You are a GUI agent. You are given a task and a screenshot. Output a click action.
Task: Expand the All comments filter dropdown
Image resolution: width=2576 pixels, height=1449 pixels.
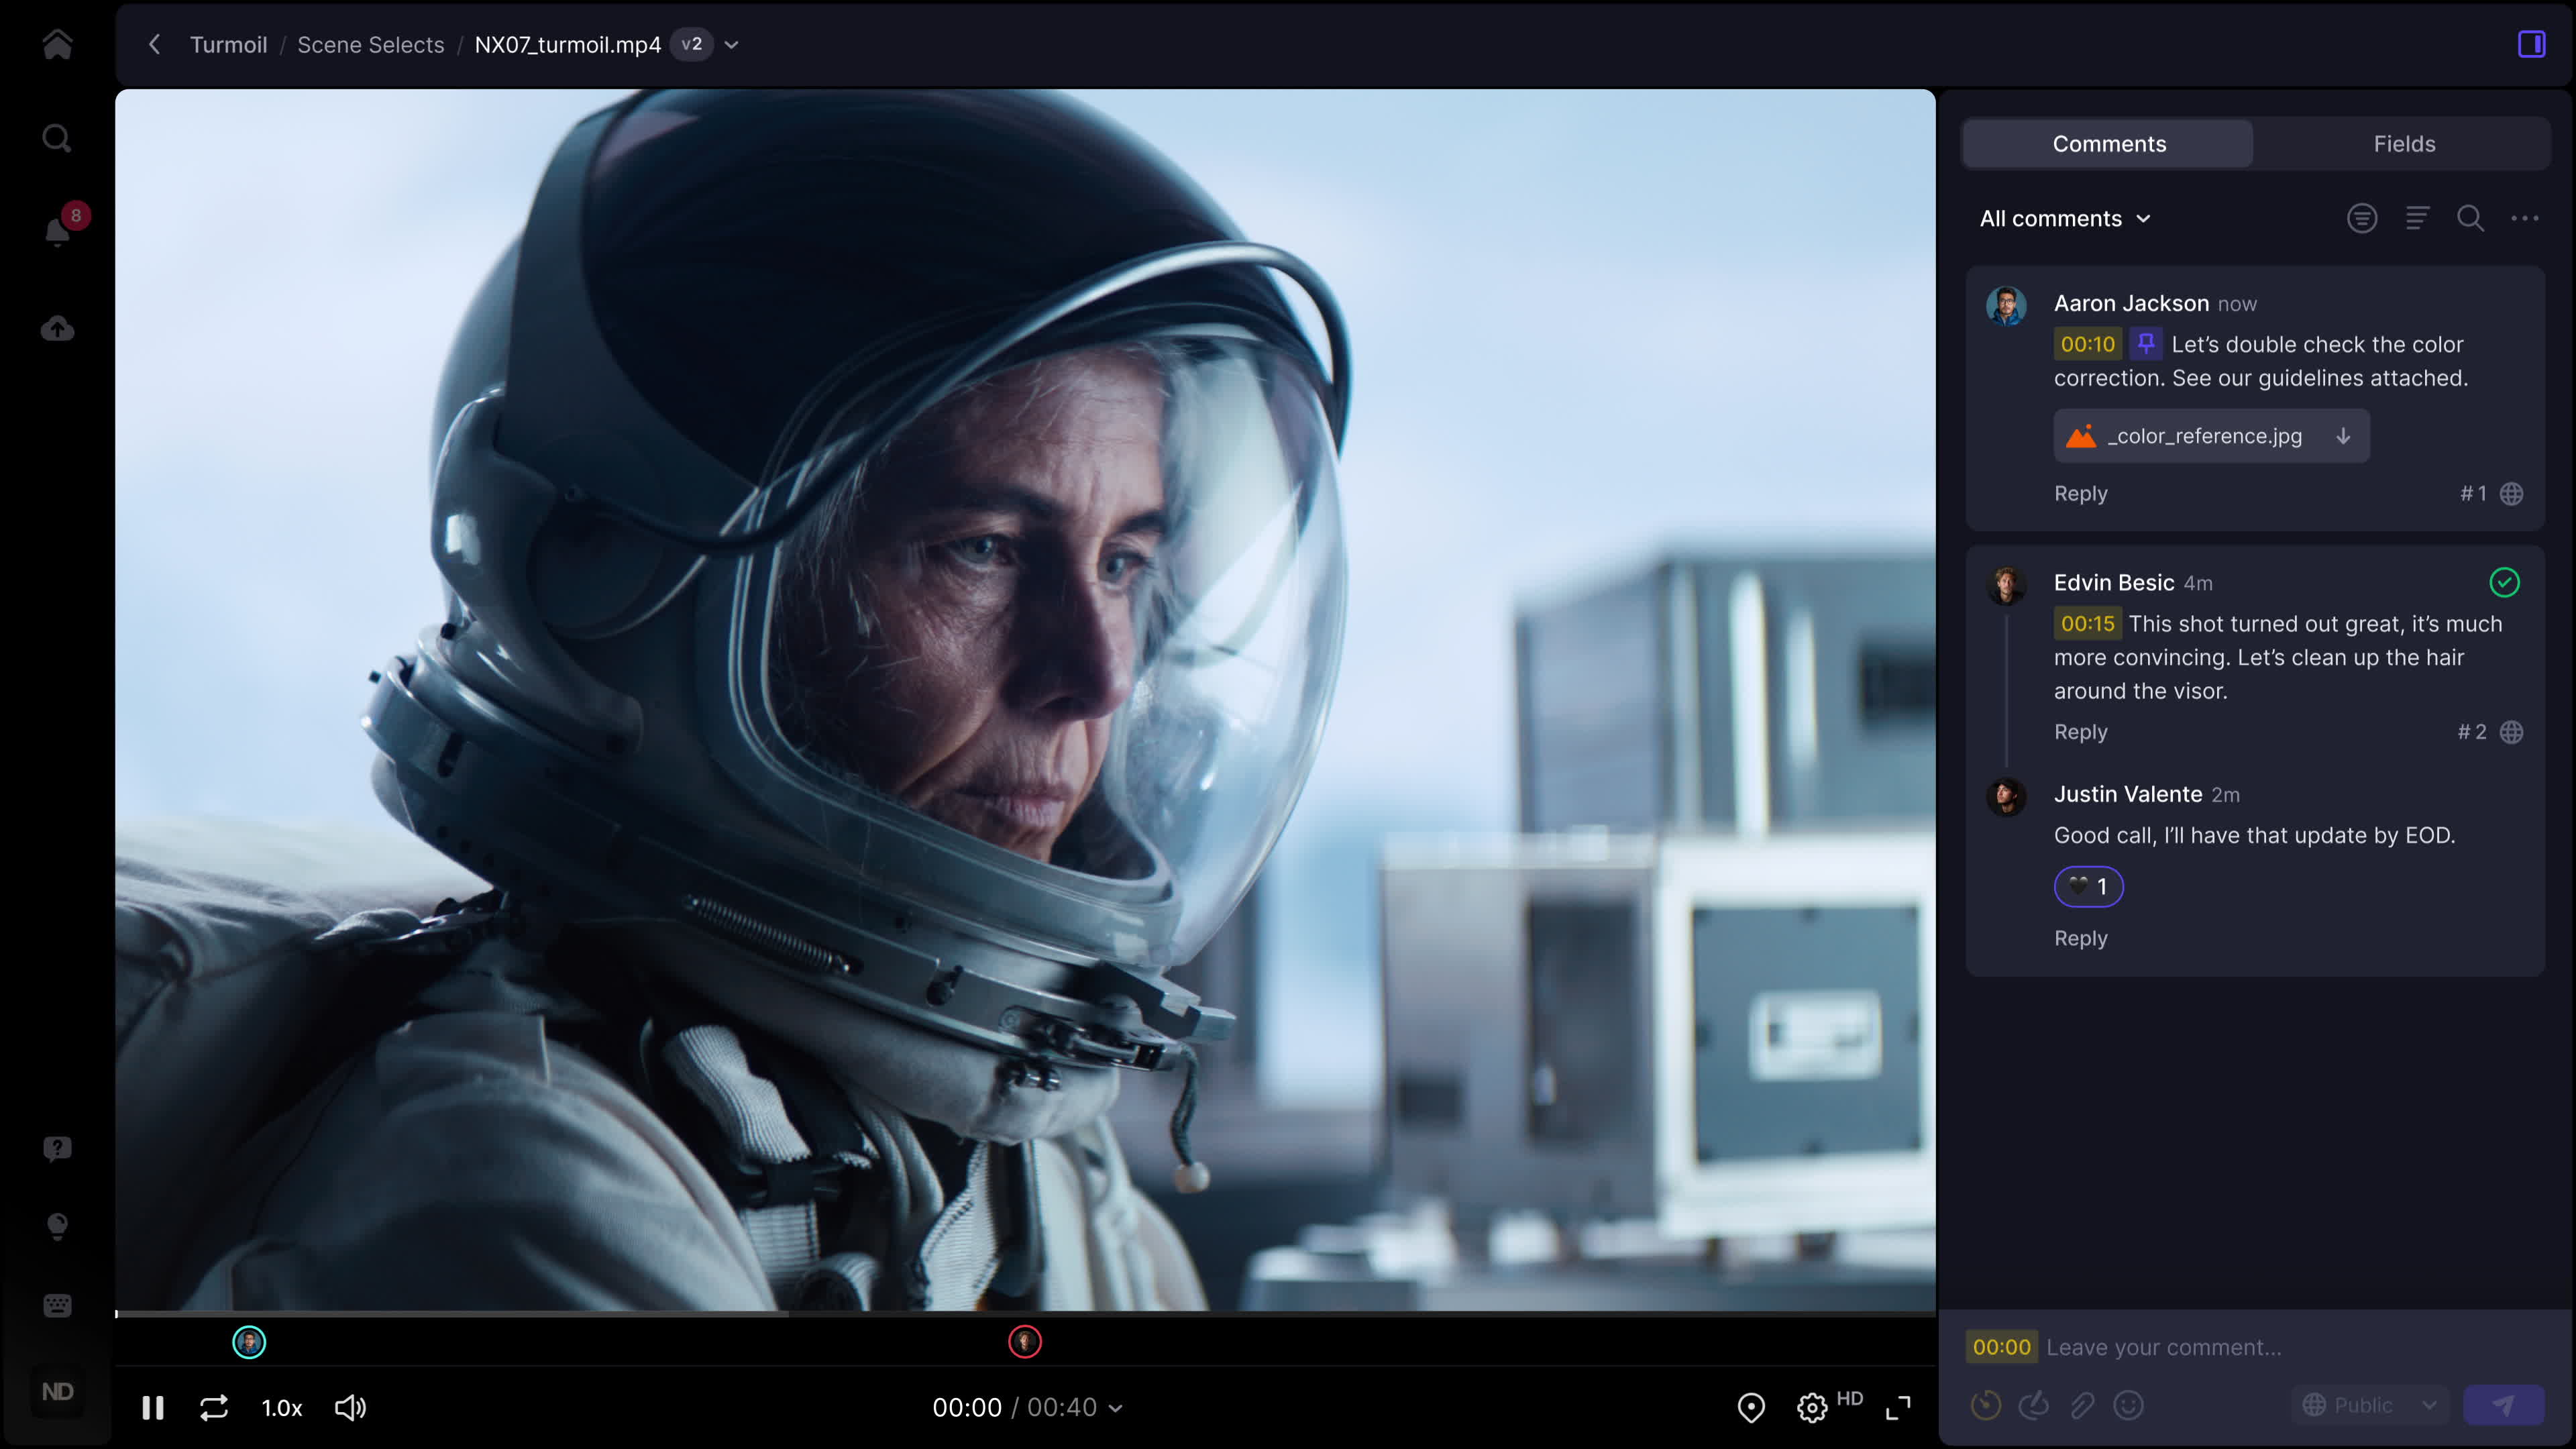pyautogui.click(x=2065, y=218)
